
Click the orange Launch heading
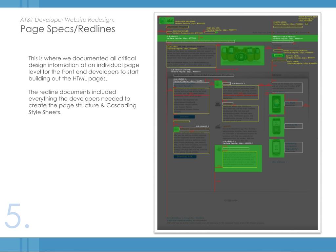pos(227,126)
